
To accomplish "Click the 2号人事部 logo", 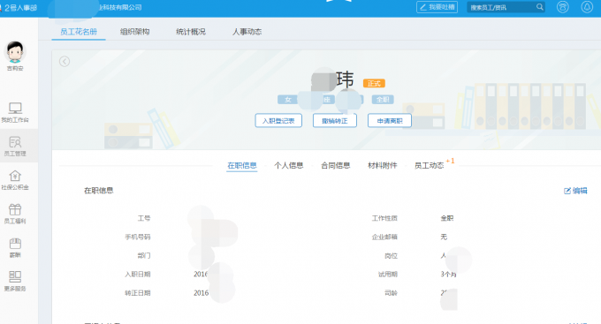I will [x=19, y=8].
